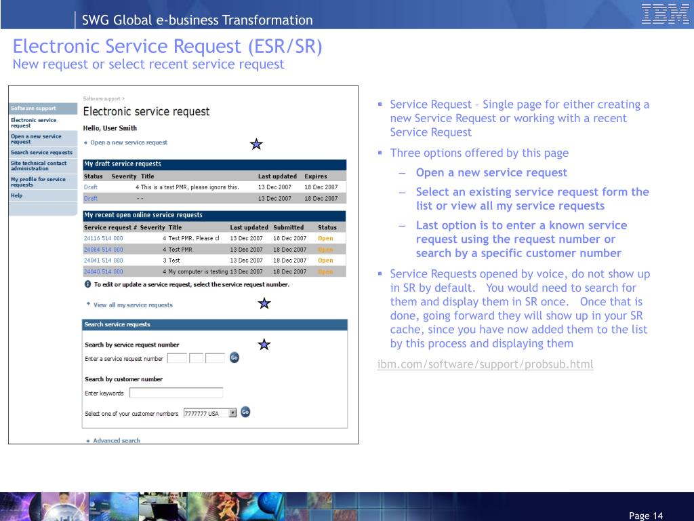Screen dimensions: 694x521
Task: Click the Service request # column header
Action: click(110, 227)
